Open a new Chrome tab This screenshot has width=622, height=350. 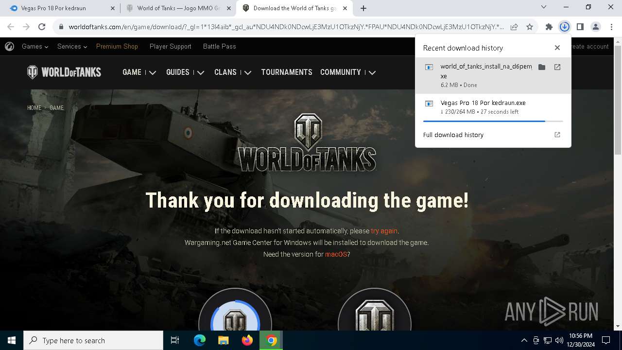point(363,8)
